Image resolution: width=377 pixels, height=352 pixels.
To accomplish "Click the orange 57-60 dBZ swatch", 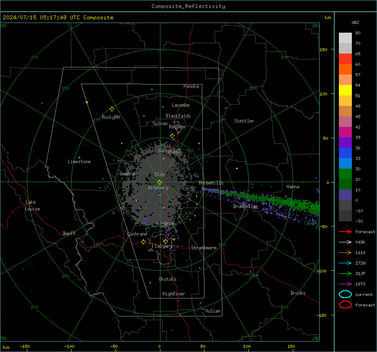I will 345,69.
